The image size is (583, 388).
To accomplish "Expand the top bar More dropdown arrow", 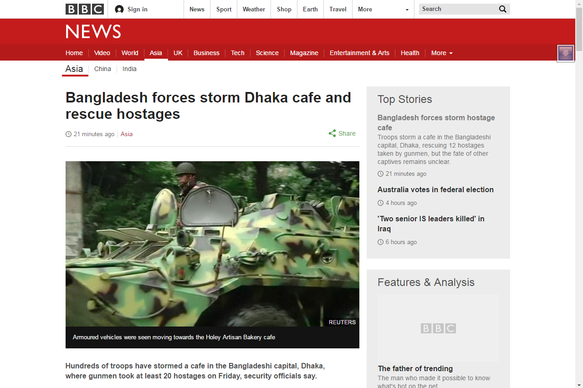I will click(x=407, y=10).
